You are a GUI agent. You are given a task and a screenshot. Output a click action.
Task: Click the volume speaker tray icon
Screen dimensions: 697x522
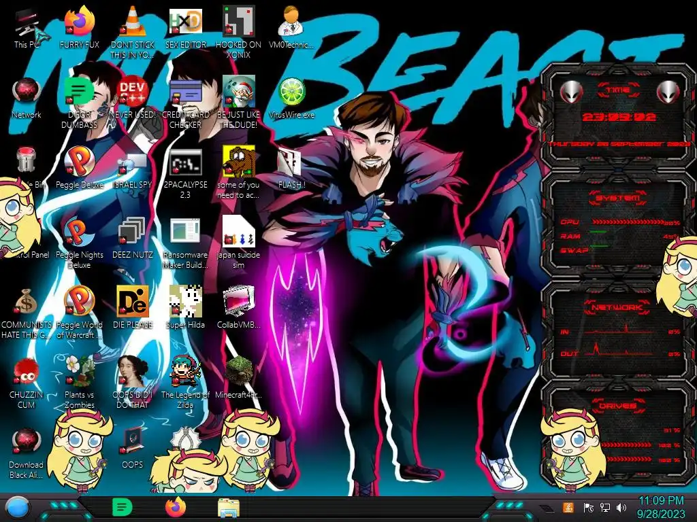coord(621,507)
